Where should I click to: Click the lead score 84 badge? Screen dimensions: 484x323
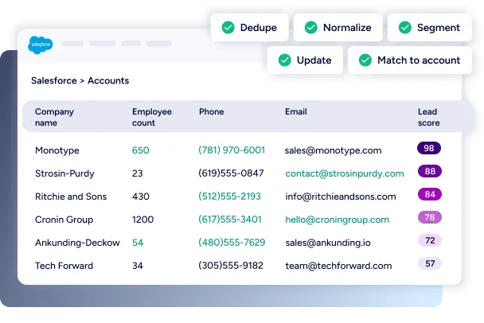pyautogui.click(x=430, y=194)
